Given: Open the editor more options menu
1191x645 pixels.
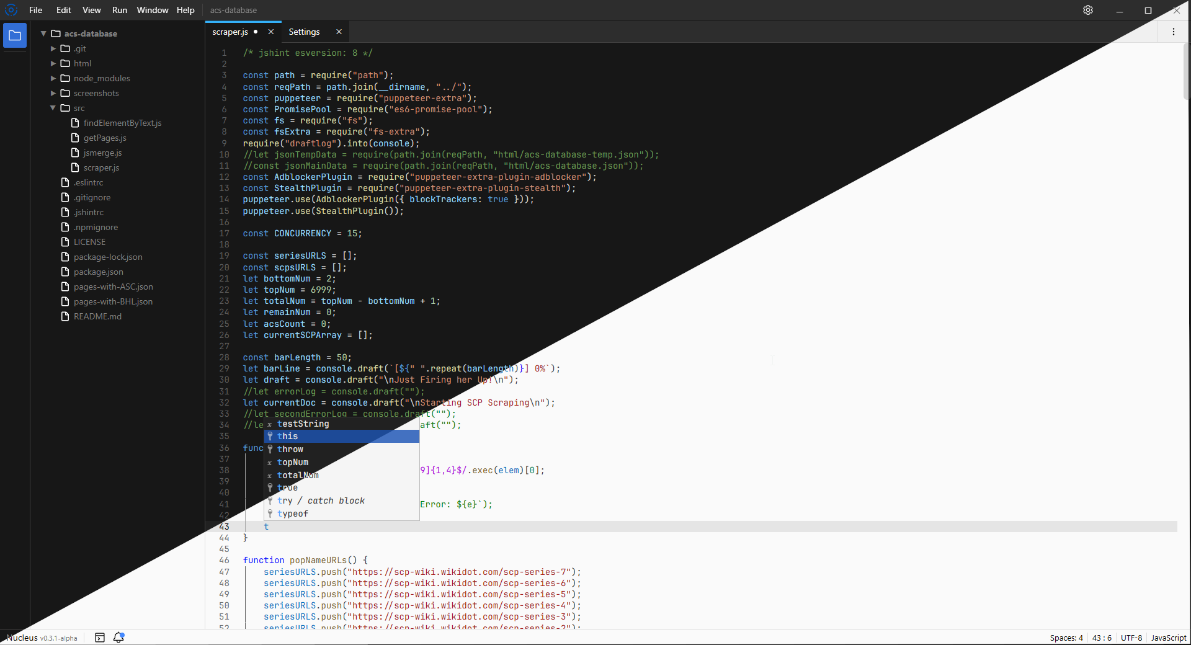Looking at the screenshot, I should (1174, 32).
